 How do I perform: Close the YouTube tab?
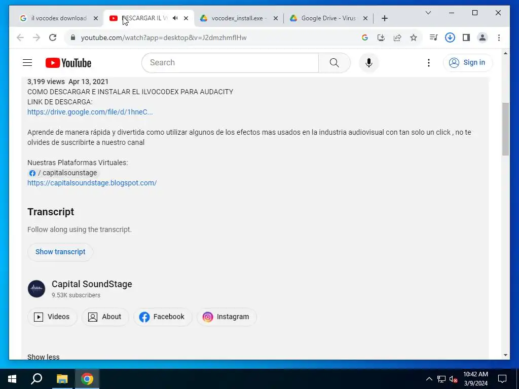(x=186, y=19)
